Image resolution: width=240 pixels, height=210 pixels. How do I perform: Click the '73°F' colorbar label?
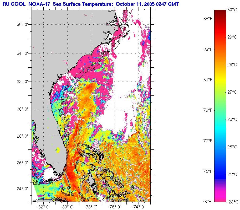point(206,202)
